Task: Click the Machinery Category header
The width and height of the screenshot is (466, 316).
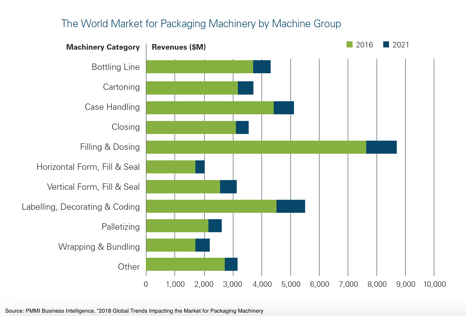Action: pos(103,47)
